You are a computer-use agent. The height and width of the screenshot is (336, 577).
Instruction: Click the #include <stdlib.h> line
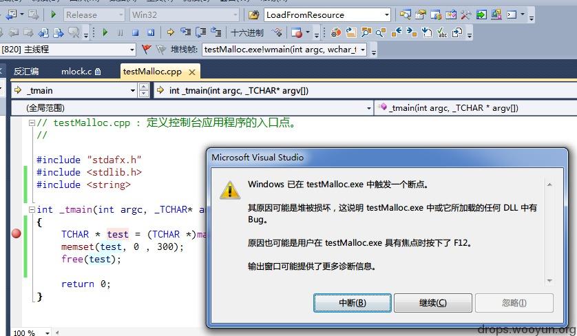89,172
